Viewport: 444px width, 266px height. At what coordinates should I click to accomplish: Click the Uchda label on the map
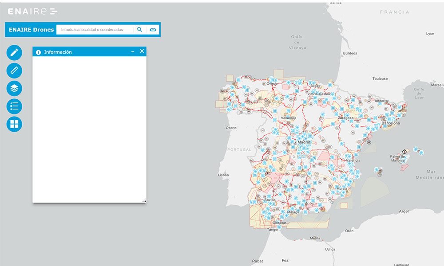(330, 249)
